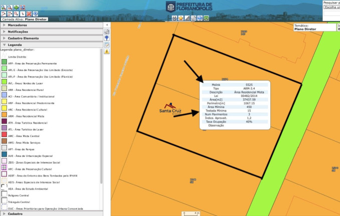Click the green power logout icon
This screenshot has width=340, height=216.
click(x=206, y=18)
